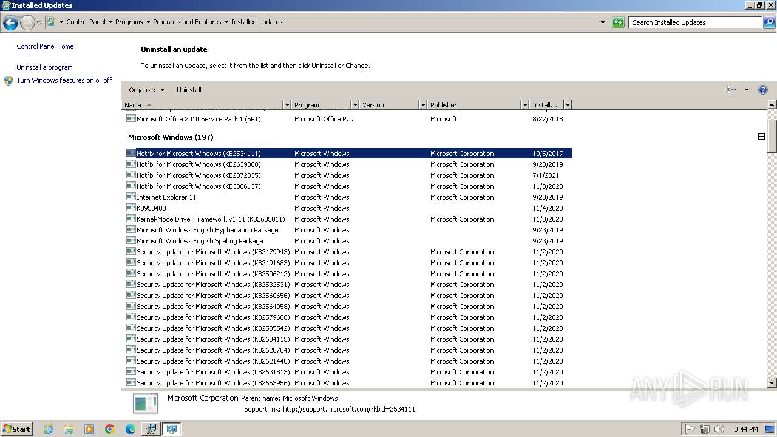The height and width of the screenshot is (437, 777).
Task: Open the Uninstall a program link
Action: pyautogui.click(x=44, y=67)
